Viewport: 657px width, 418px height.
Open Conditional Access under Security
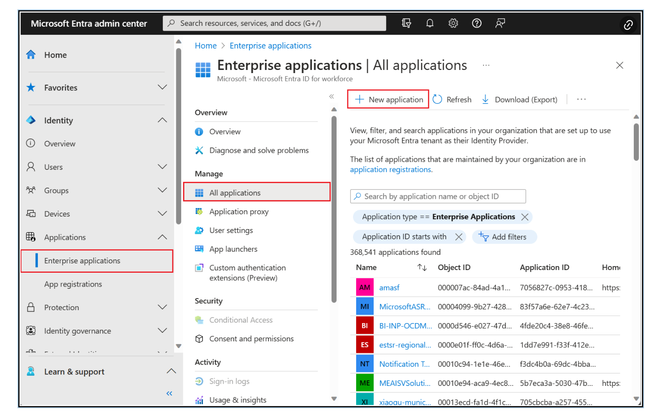tap(241, 320)
